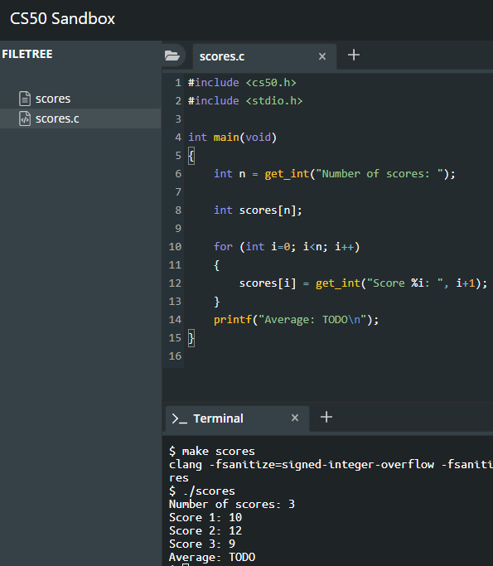The image size is (493, 566).
Task: Click 'Number of scores: 3' terminal line
Action: [x=232, y=505]
